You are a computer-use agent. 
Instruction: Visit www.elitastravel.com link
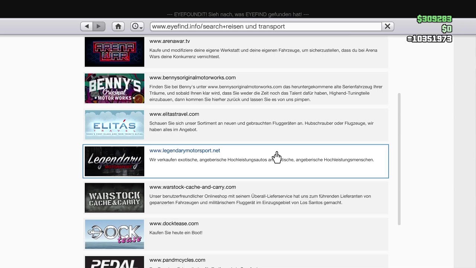point(174,114)
